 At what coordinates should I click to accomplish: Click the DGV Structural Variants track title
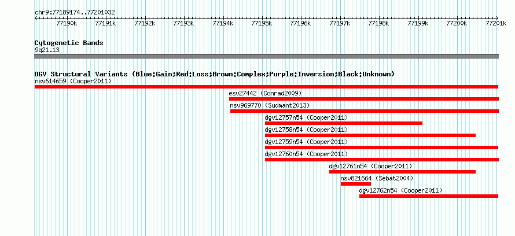pos(215,74)
